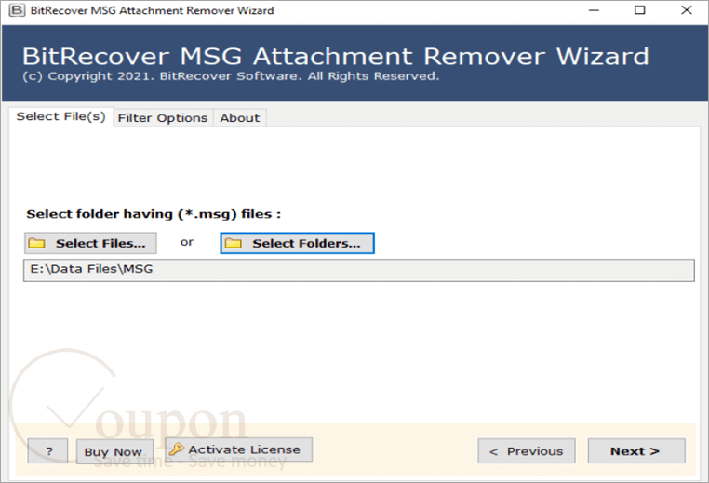Open the Select File(s) tab
Viewport: 709px width, 483px height.
[x=61, y=116]
